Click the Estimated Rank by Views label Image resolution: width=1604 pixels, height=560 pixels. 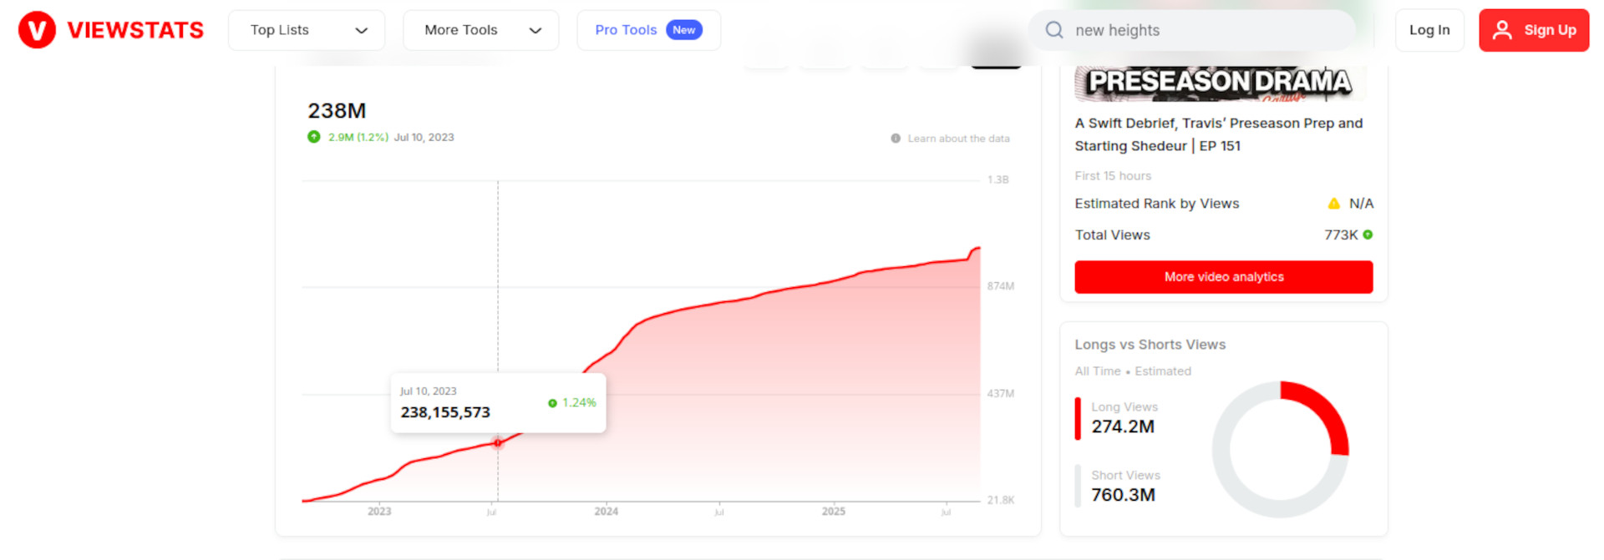pos(1157,204)
